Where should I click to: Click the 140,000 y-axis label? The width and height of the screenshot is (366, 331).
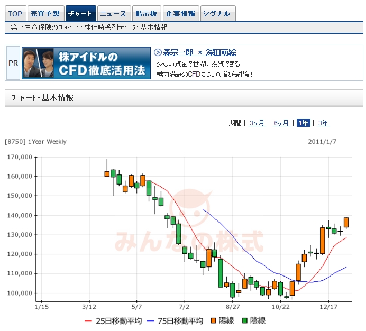point(20,215)
